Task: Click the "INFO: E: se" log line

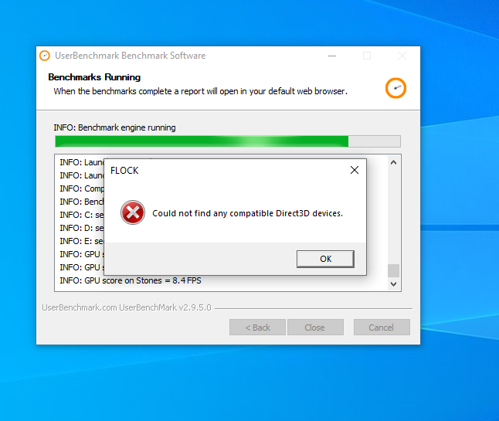Action: tap(82, 241)
